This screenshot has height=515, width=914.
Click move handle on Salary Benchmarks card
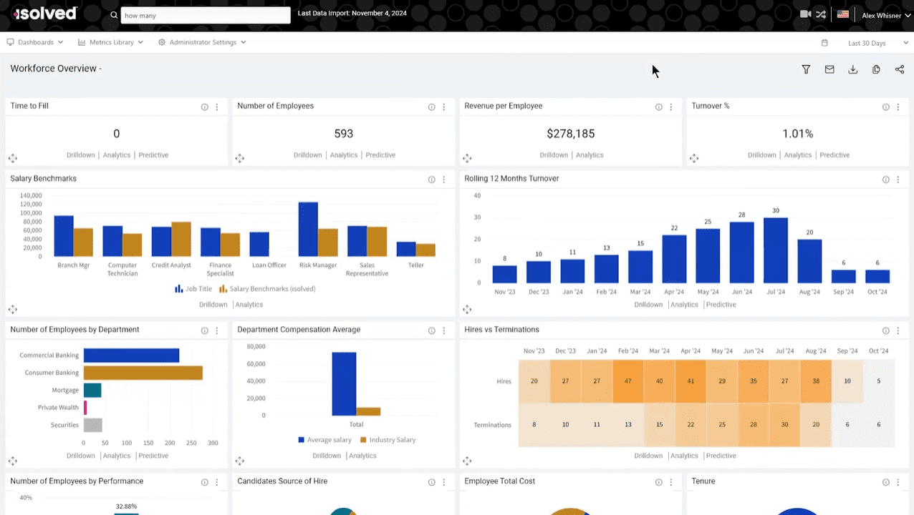(13, 309)
